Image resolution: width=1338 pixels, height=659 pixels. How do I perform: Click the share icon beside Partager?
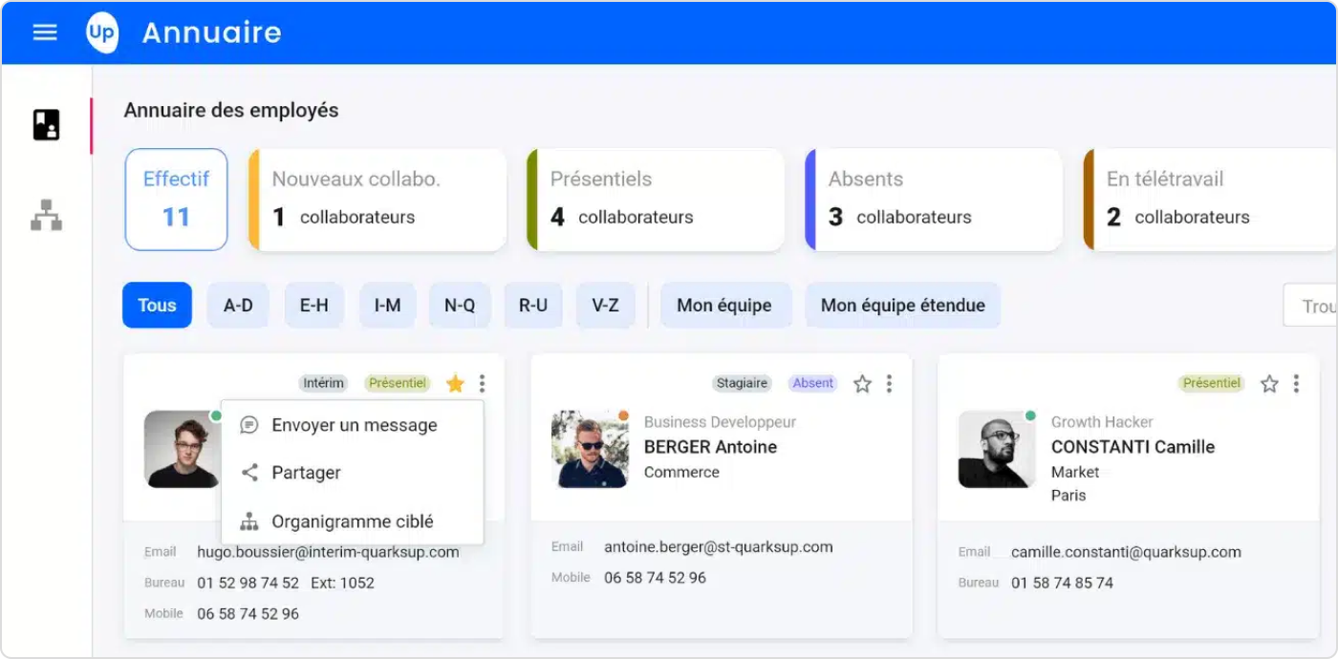pyautogui.click(x=248, y=473)
